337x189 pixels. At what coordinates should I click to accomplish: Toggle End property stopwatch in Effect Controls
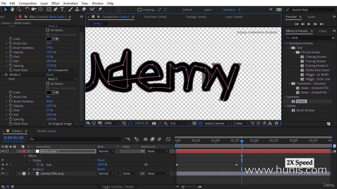11,61
